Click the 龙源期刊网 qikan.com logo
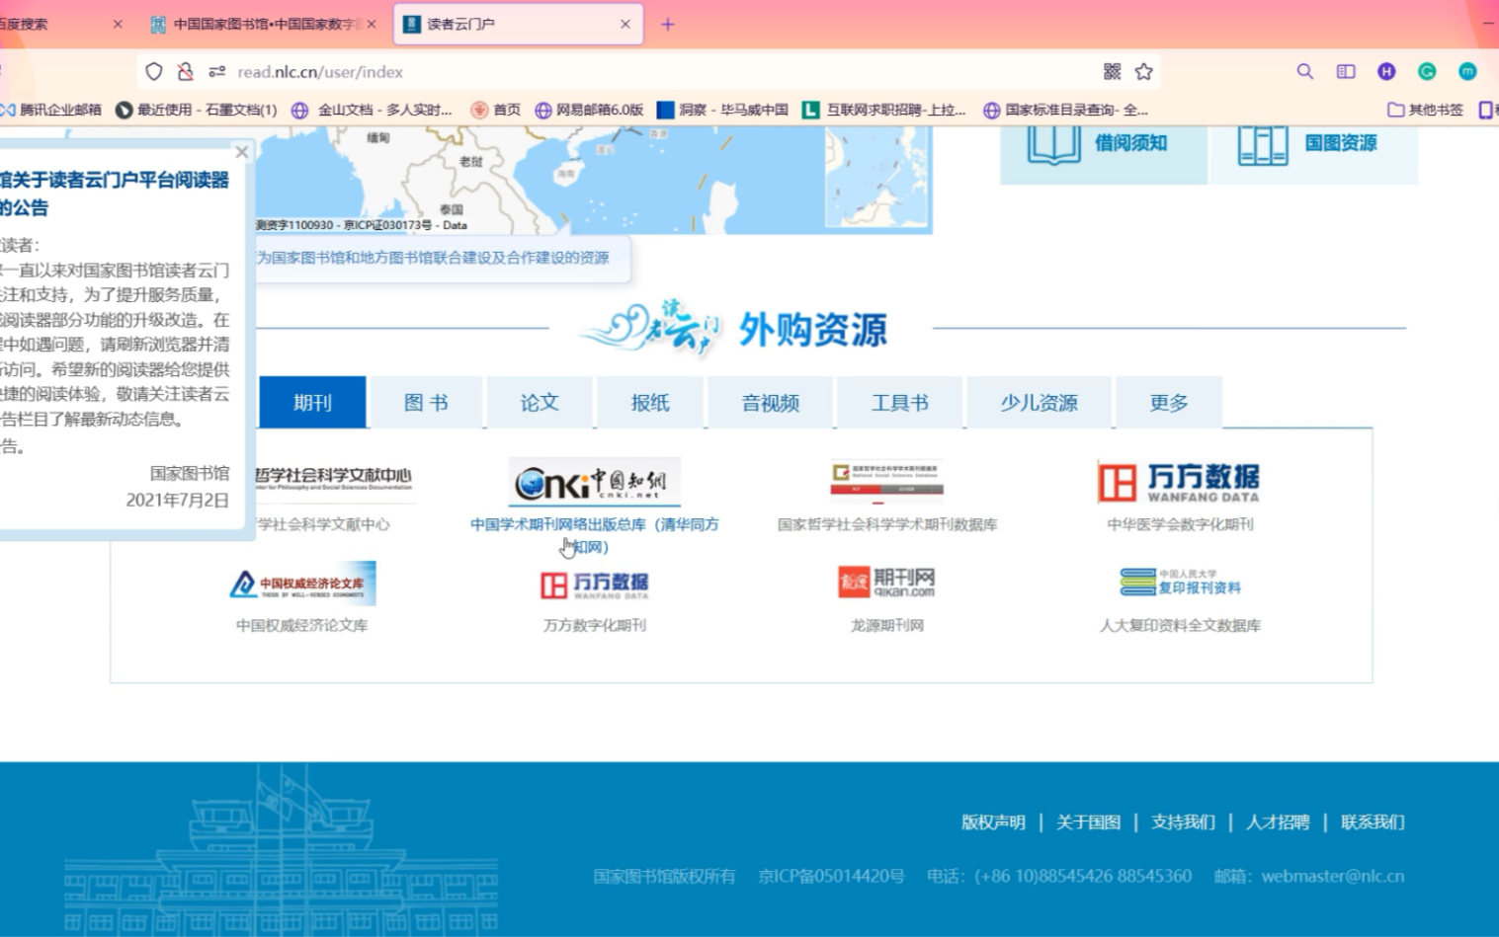 886,582
